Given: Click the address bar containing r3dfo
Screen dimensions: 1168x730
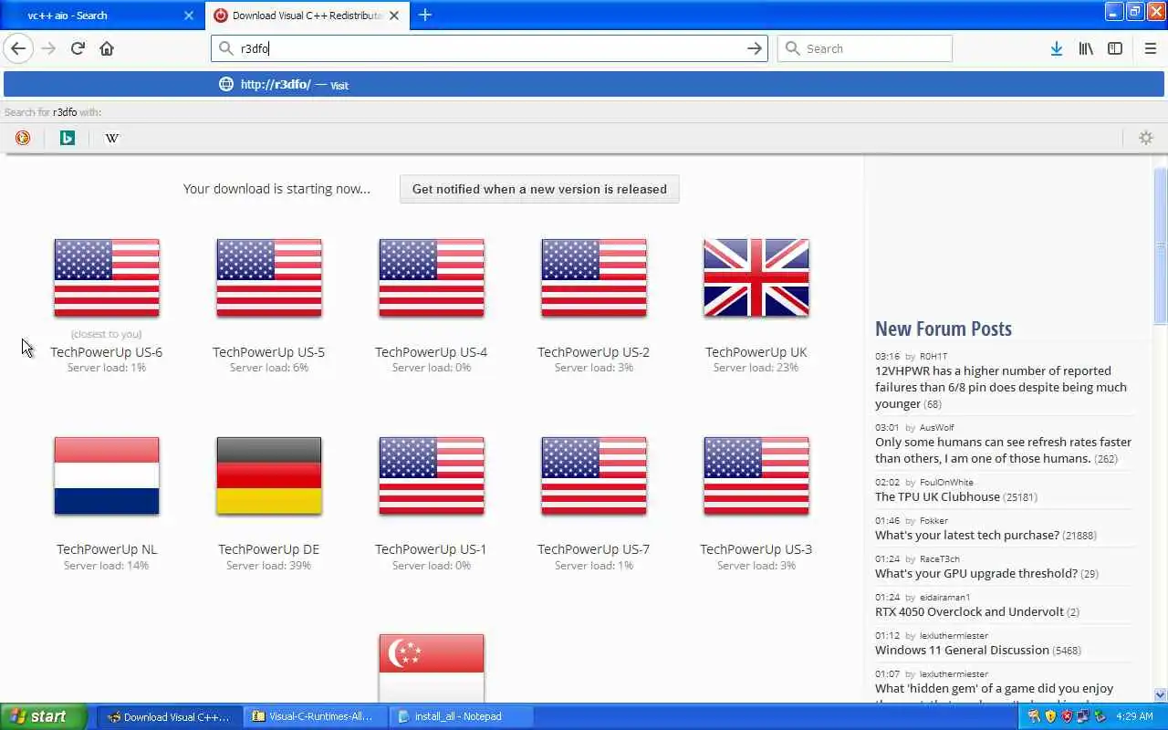Looking at the screenshot, I should [489, 48].
